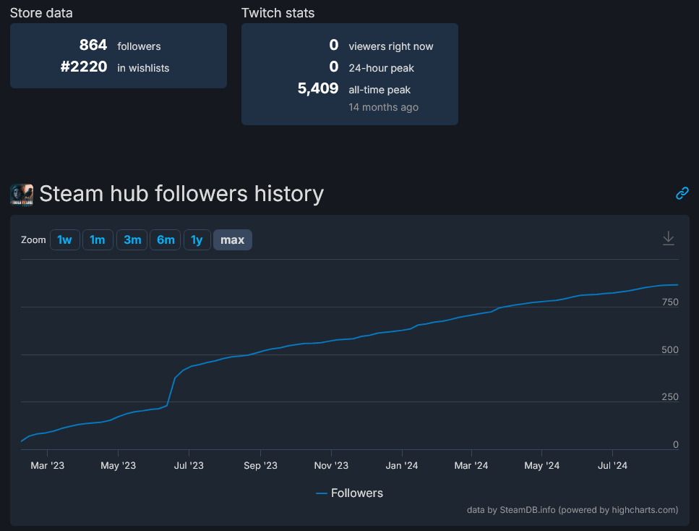Toggle the Followers series in the legend
Viewport: 699px width, 531px height.
click(x=350, y=493)
